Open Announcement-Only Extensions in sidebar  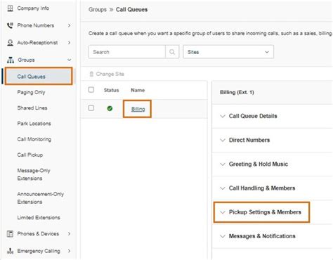(x=40, y=198)
